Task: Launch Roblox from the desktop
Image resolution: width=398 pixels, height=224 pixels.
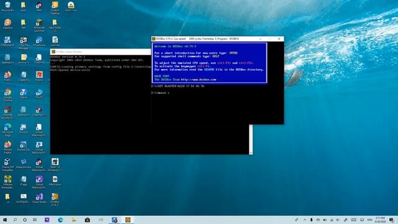Action: 39,76
